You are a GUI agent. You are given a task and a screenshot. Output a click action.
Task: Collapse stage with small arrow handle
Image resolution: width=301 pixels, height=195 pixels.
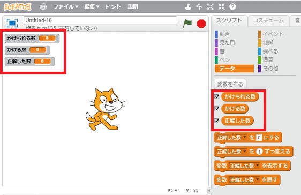tap(209, 190)
